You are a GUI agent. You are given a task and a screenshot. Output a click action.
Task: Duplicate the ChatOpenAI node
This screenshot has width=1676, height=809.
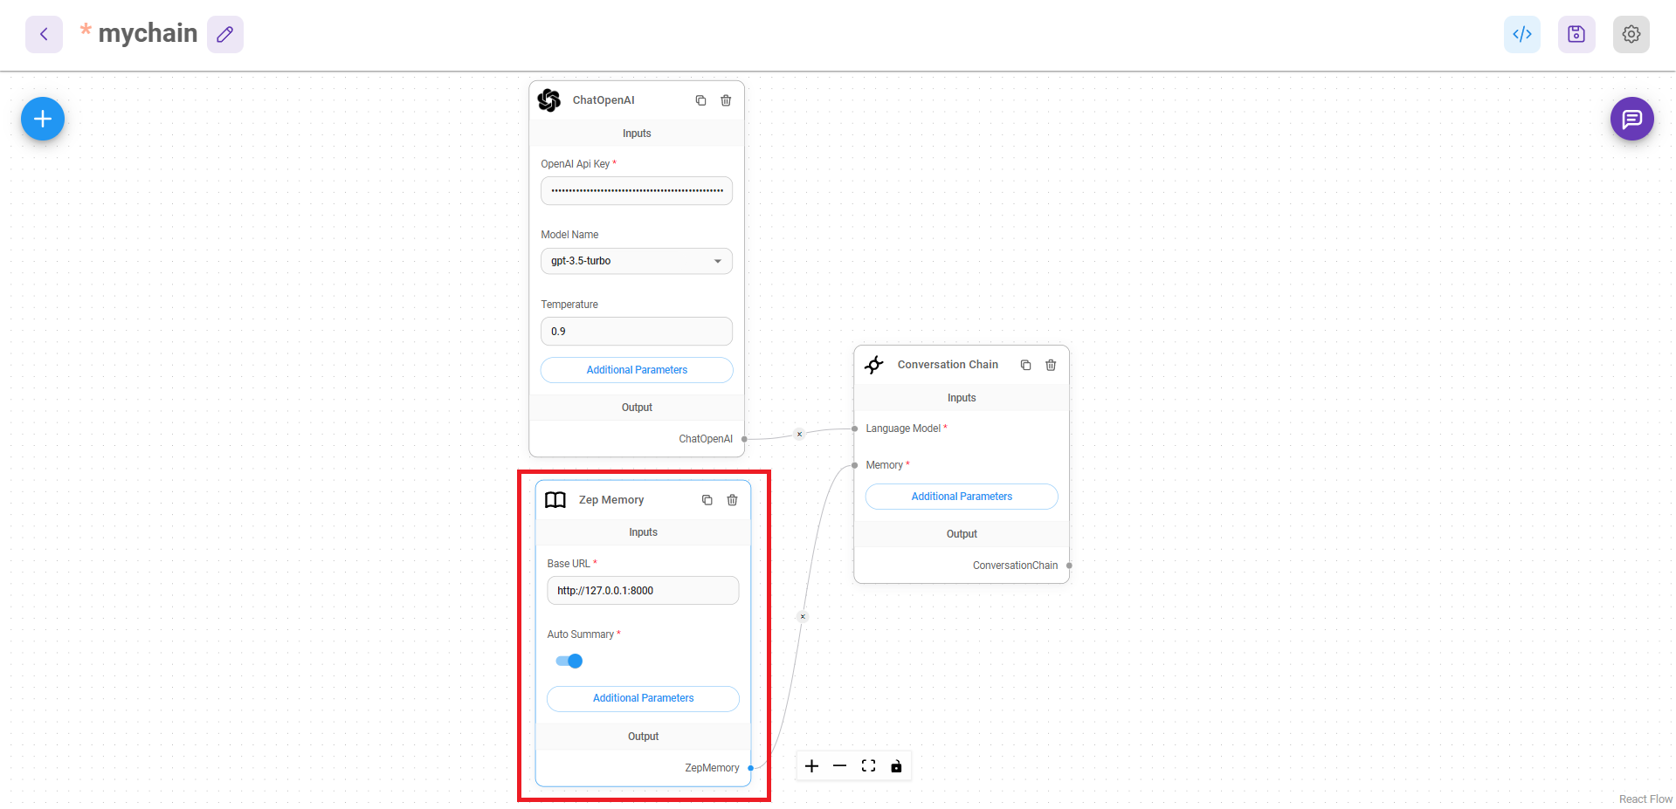[700, 100]
